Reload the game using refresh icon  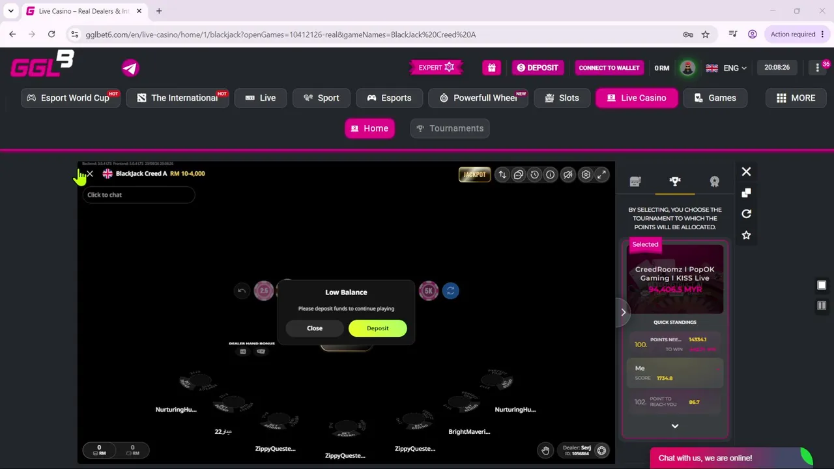[x=747, y=214]
